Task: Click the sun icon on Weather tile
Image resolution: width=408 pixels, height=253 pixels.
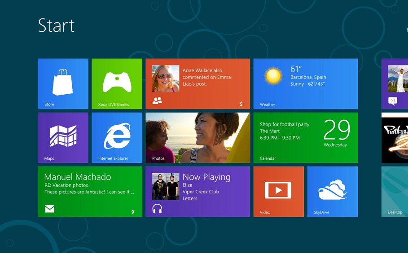Action: point(273,76)
